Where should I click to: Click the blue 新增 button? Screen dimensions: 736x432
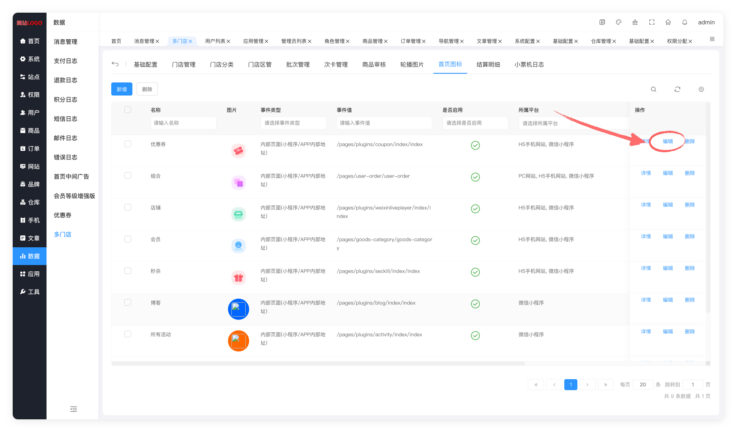[122, 89]
